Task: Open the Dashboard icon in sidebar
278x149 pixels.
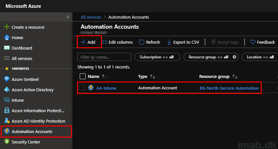Action: (7, 48)
